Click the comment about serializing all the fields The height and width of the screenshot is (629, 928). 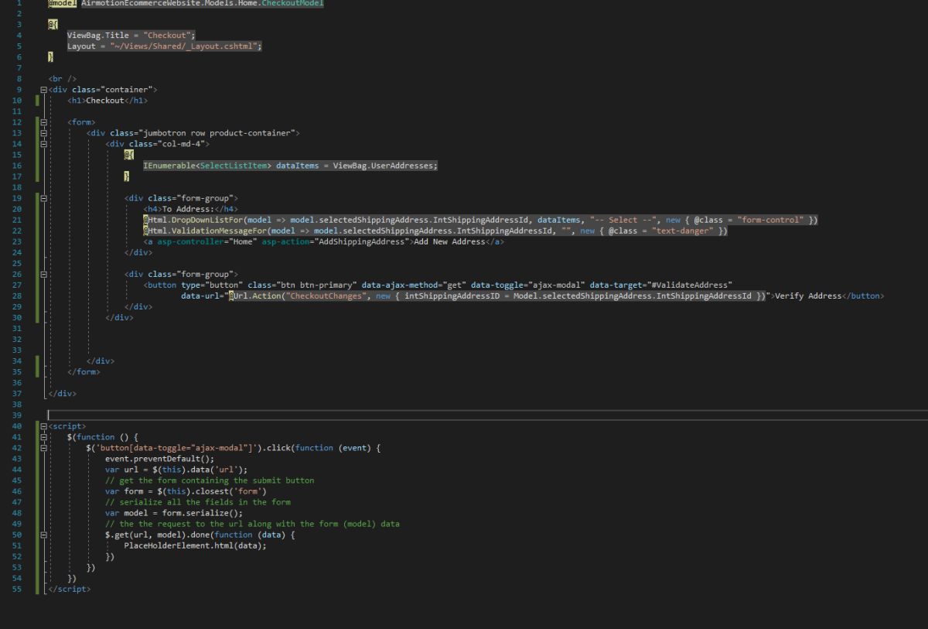(x=198, y=502)
